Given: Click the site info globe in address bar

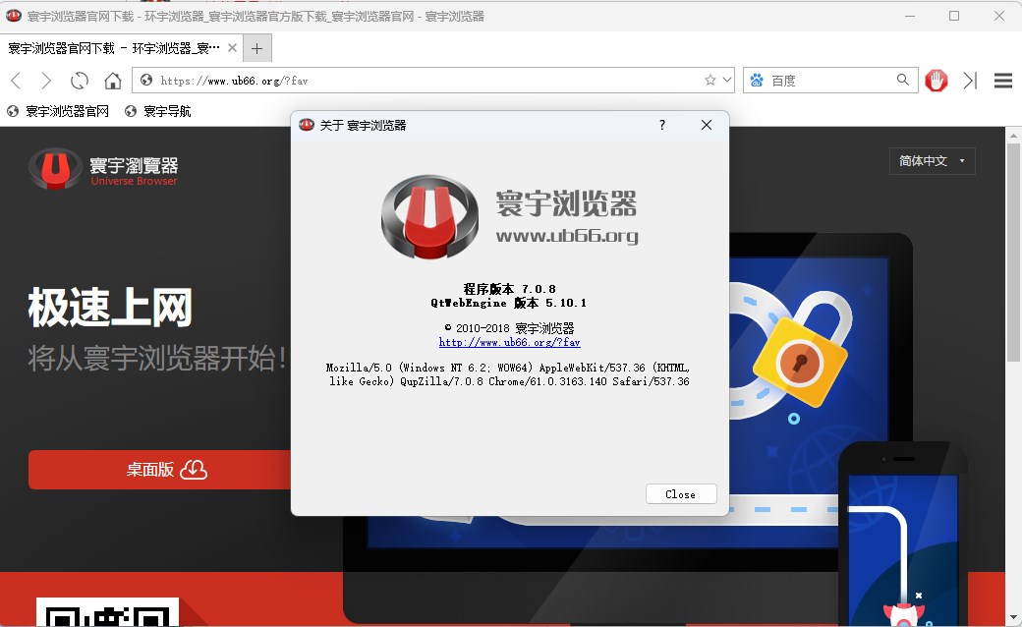Looking at the screenshot, I should point(146,81).
